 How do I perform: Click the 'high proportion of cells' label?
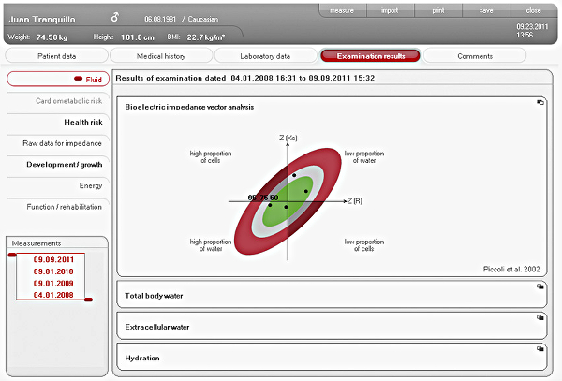[211, 157]
